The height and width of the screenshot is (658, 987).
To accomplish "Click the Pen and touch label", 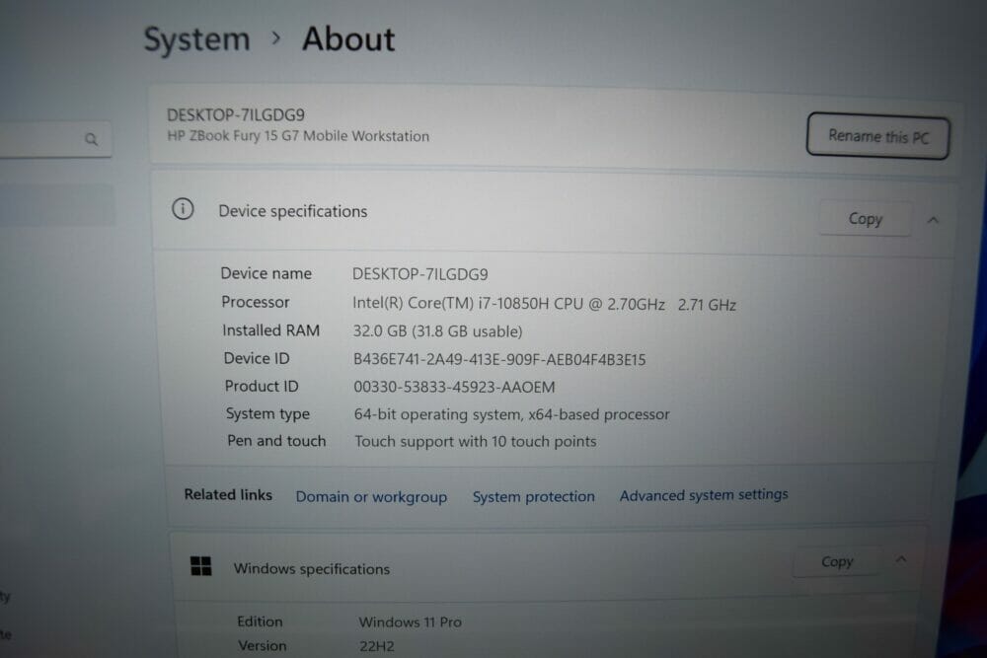I will [x=276, y=441].
